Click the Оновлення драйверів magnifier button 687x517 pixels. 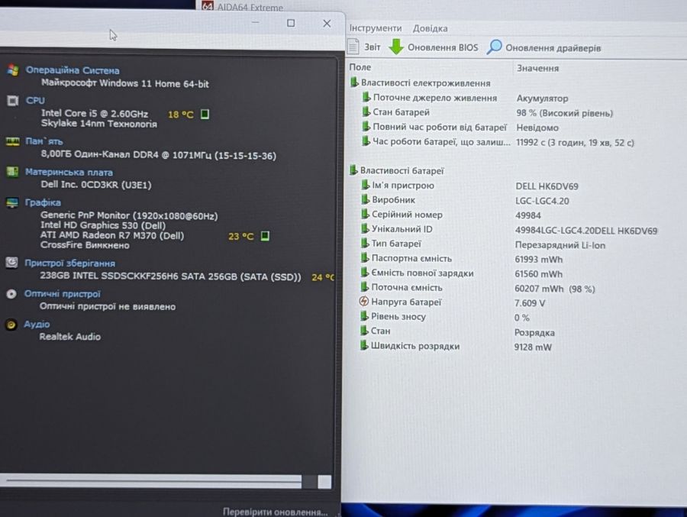click(543, 47)
